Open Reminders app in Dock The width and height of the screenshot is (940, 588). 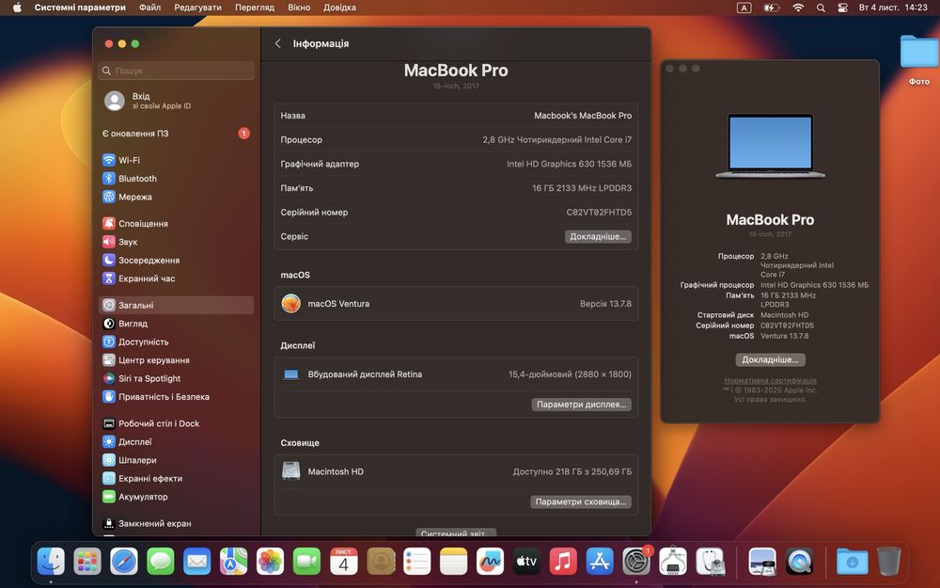416,562
